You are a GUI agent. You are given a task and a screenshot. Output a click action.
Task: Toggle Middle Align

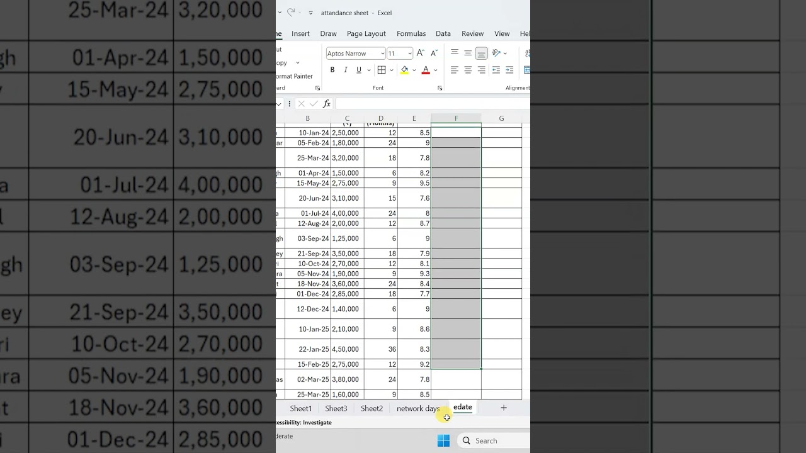468,53
